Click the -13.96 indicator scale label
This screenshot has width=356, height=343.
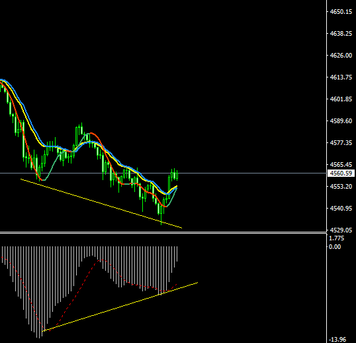click(x=337, y=340)
